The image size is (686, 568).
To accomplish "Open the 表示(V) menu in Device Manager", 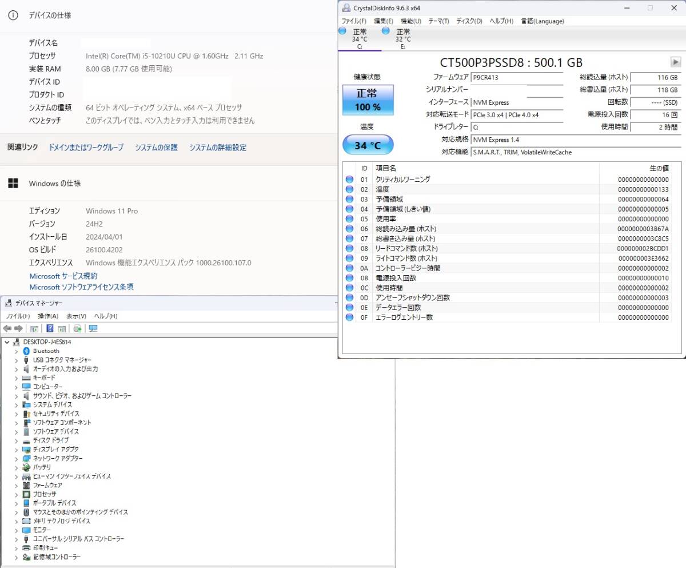I will point(76,316).
